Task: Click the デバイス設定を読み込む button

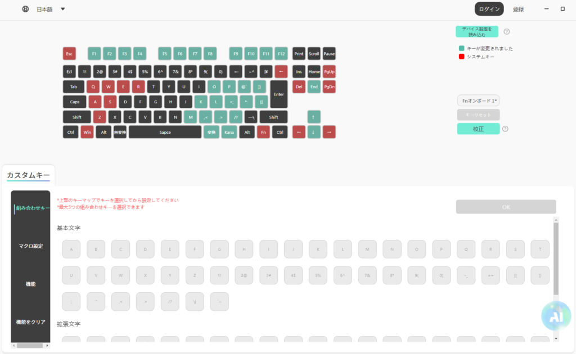Action: click(476, 31)
